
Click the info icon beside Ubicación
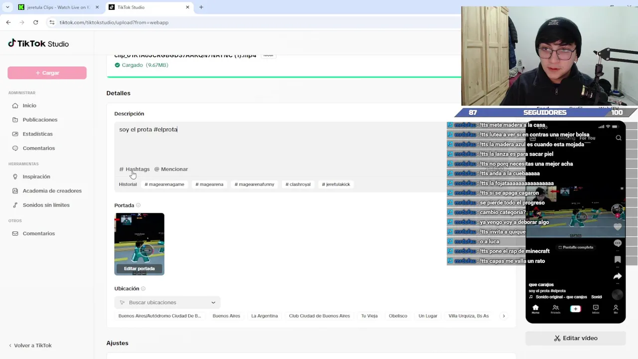coord(143,289)
